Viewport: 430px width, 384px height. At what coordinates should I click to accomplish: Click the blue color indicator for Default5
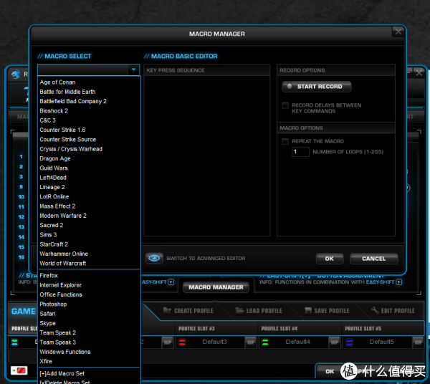point(349,342)
